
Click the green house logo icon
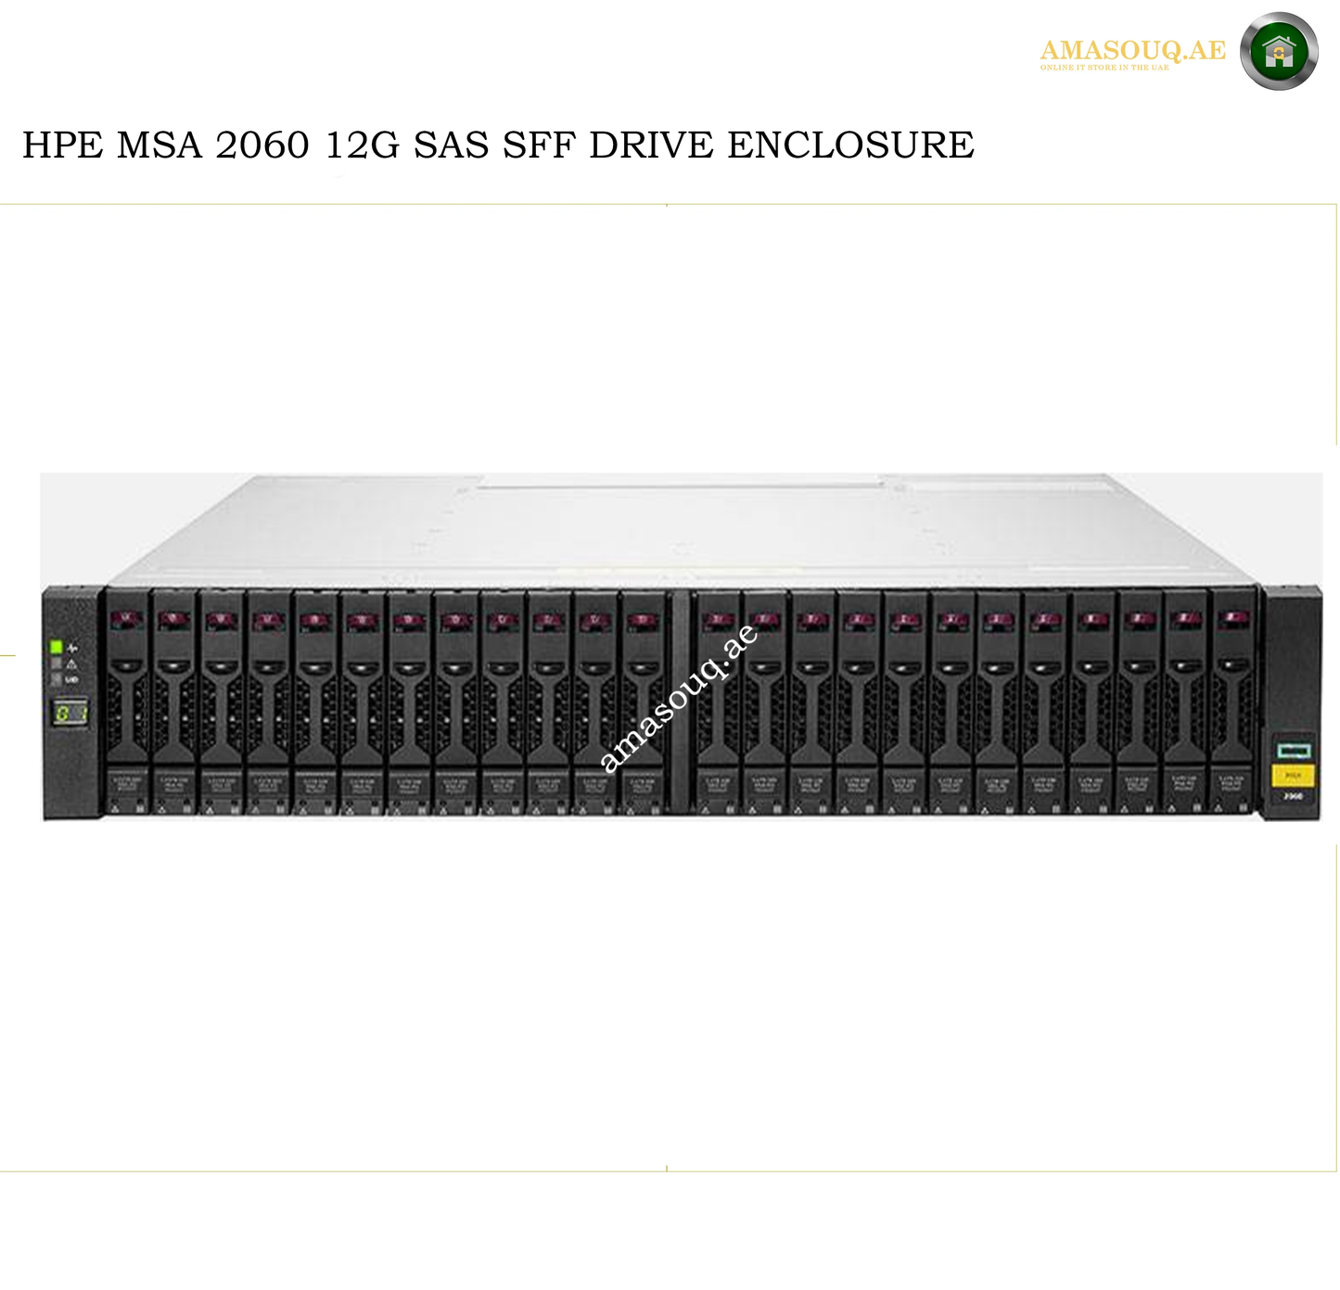tap(1279, 51)
